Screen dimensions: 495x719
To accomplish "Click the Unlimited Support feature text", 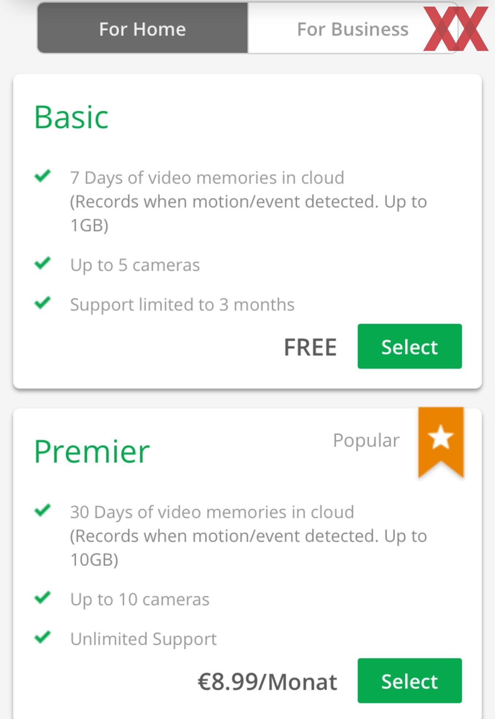I will tap(143, 639).
